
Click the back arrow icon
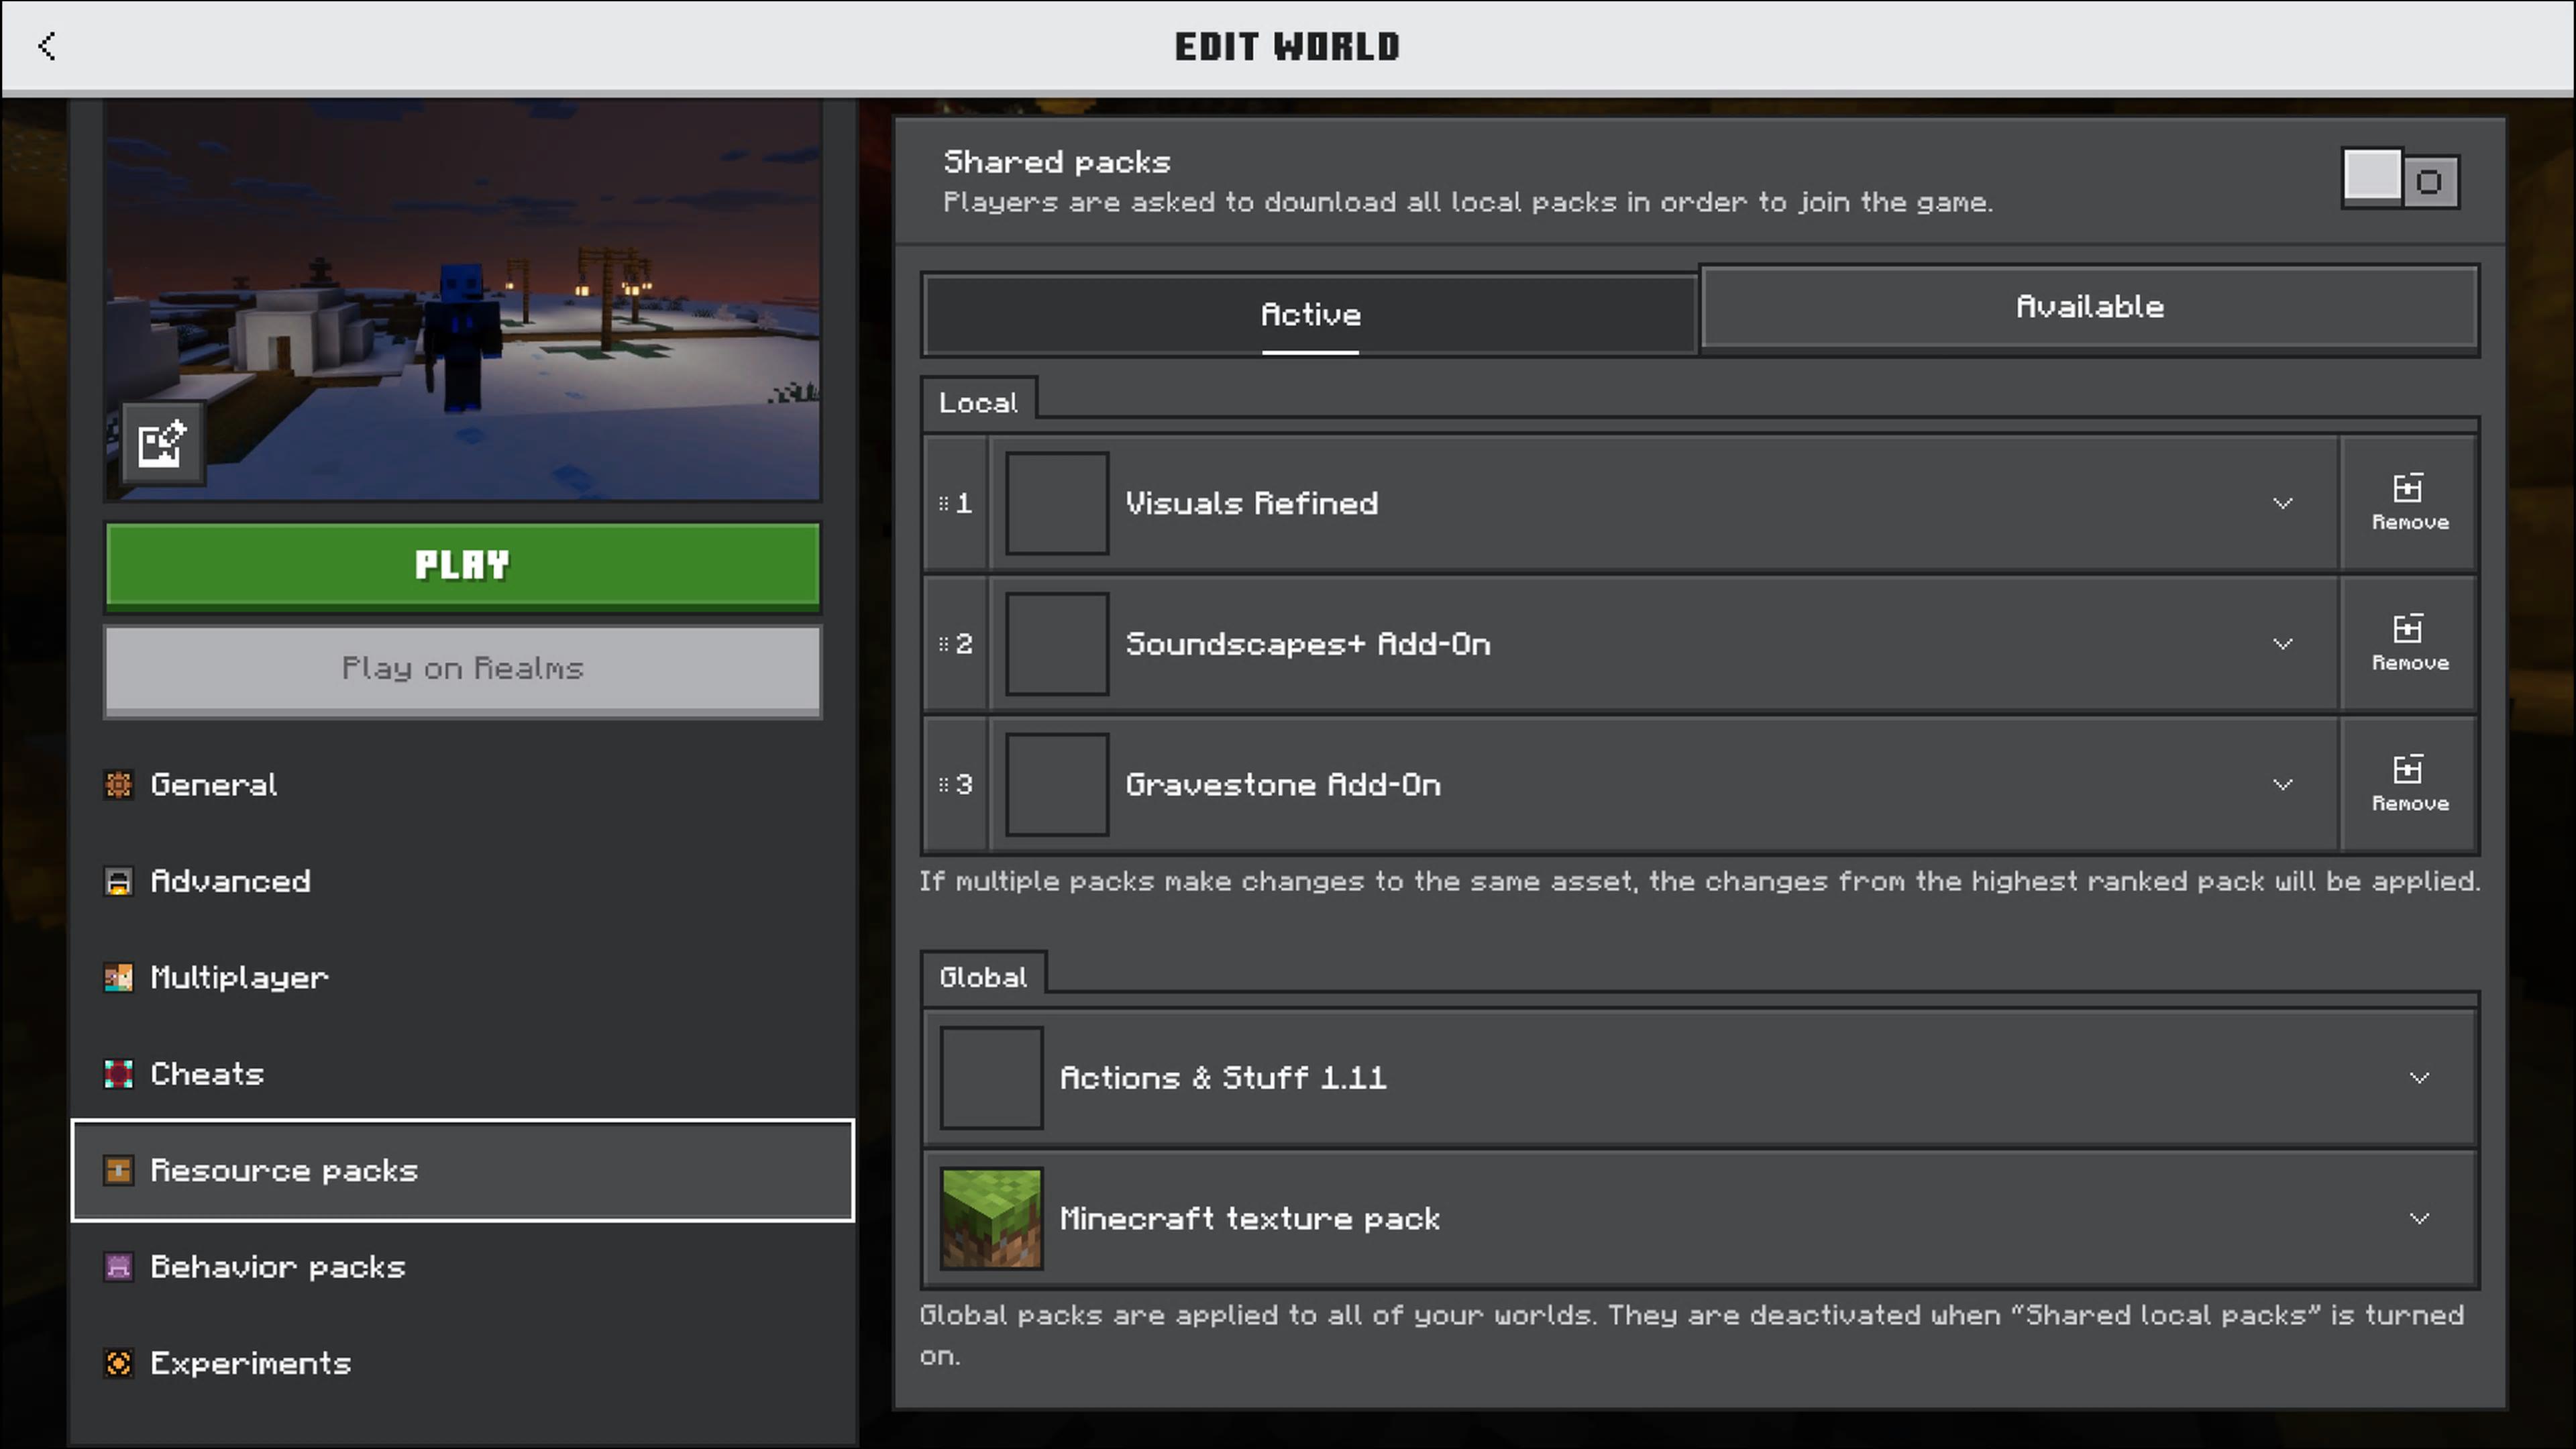click(x=46, y=46)
